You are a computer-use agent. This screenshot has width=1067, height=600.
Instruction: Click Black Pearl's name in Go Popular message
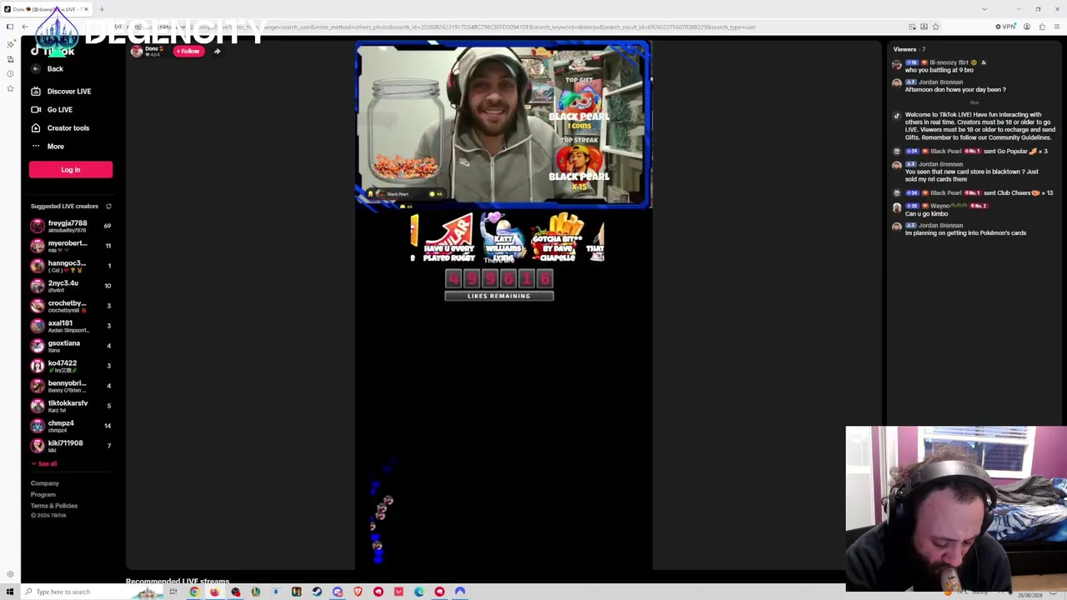945,152
